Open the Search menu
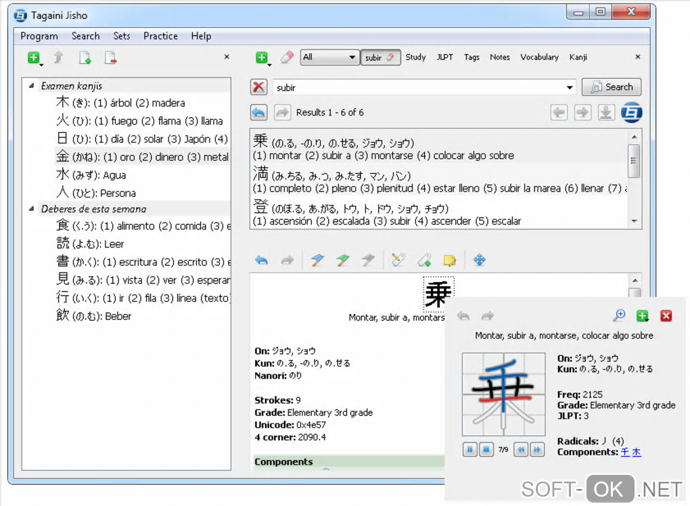Screen dimensions: 690x506 pos(85,36)
